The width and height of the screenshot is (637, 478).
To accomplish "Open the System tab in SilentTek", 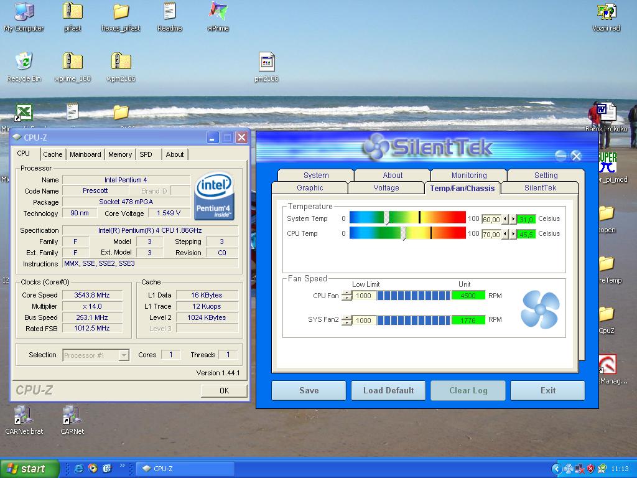I will [316, 175].
